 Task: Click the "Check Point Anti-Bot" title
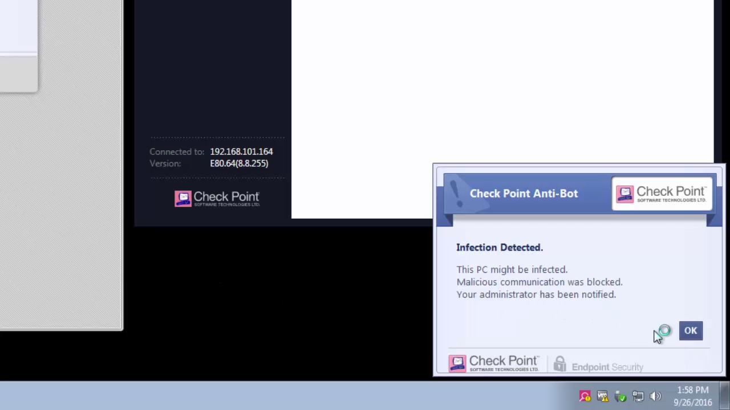tap(524, 194)
